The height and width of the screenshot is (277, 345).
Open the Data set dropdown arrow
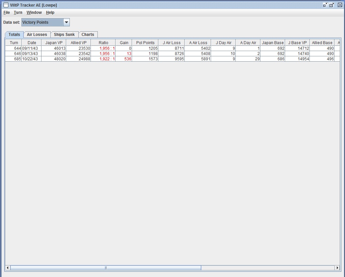click(x=66, y=22)
